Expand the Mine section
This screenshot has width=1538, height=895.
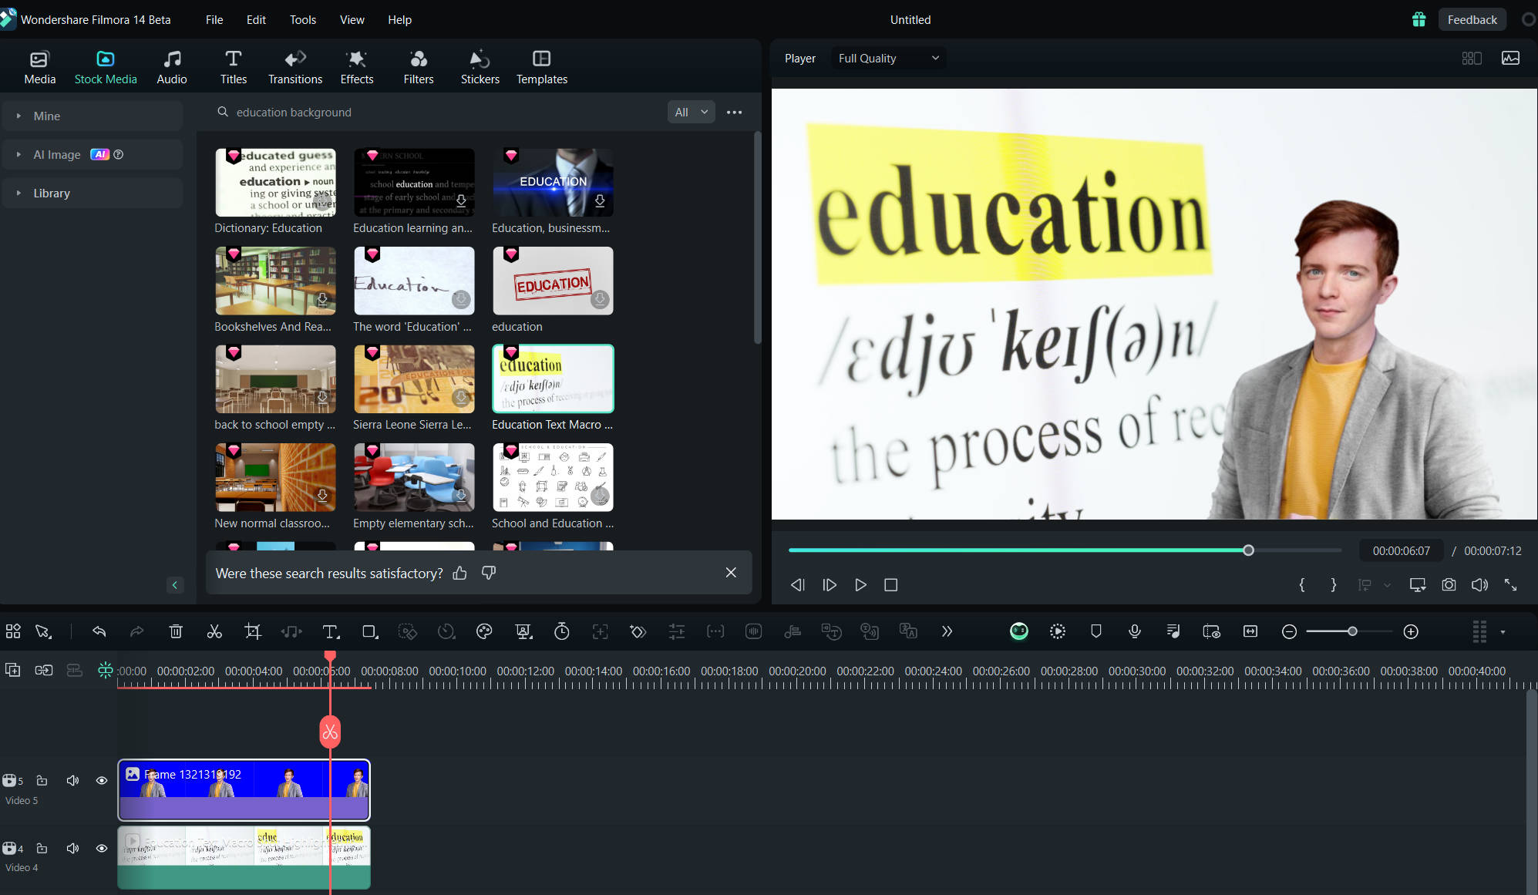[18, 116]
